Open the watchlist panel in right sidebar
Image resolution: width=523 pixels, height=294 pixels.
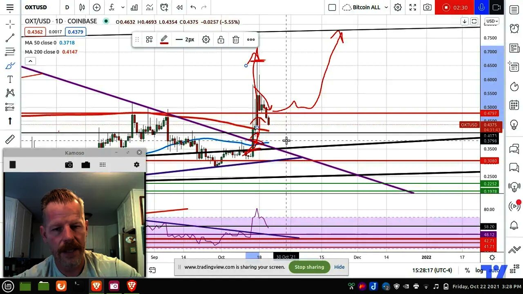pyautogui.click(x=514, y=9)
